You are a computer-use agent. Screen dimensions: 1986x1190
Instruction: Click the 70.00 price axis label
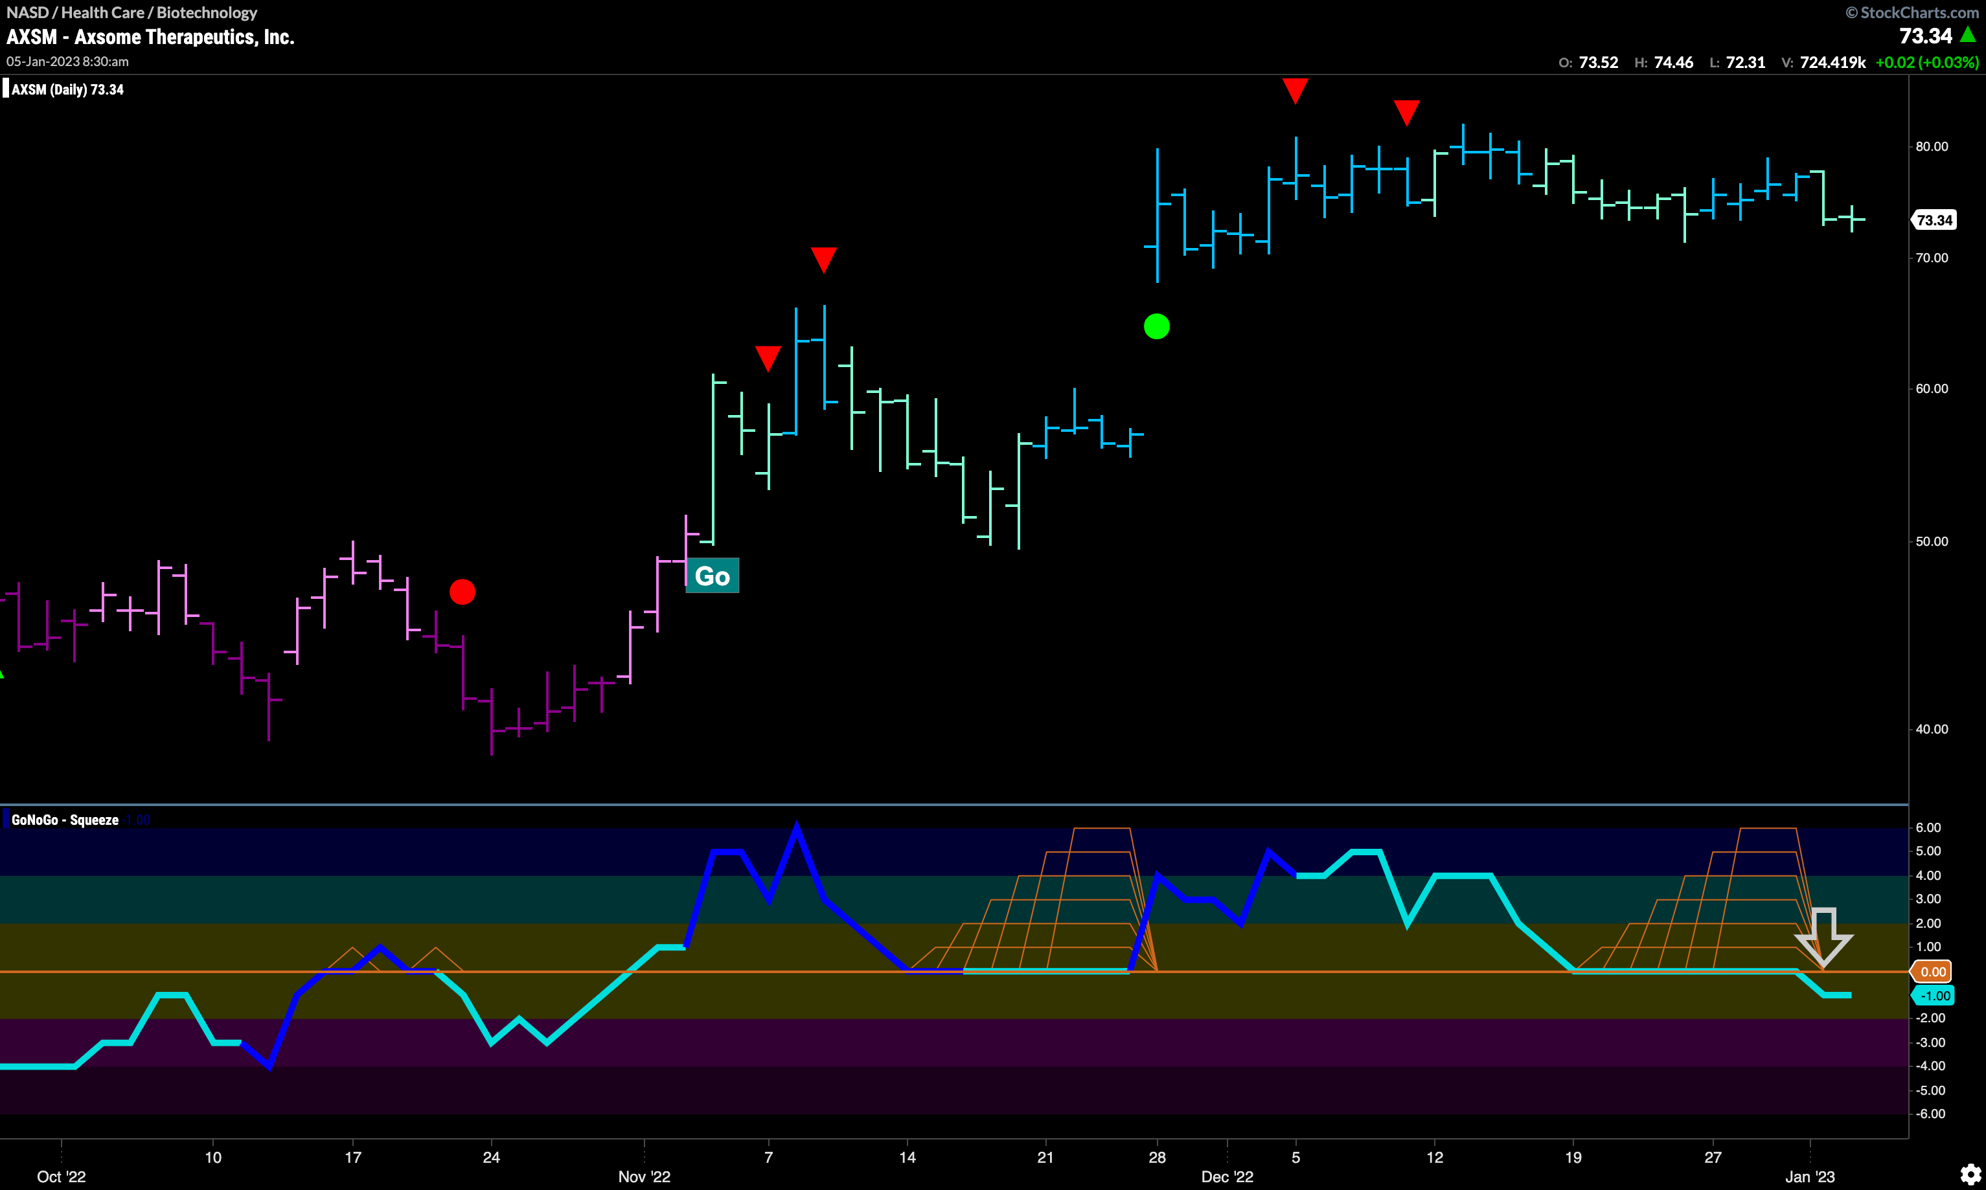click(x=1932, y=258)
